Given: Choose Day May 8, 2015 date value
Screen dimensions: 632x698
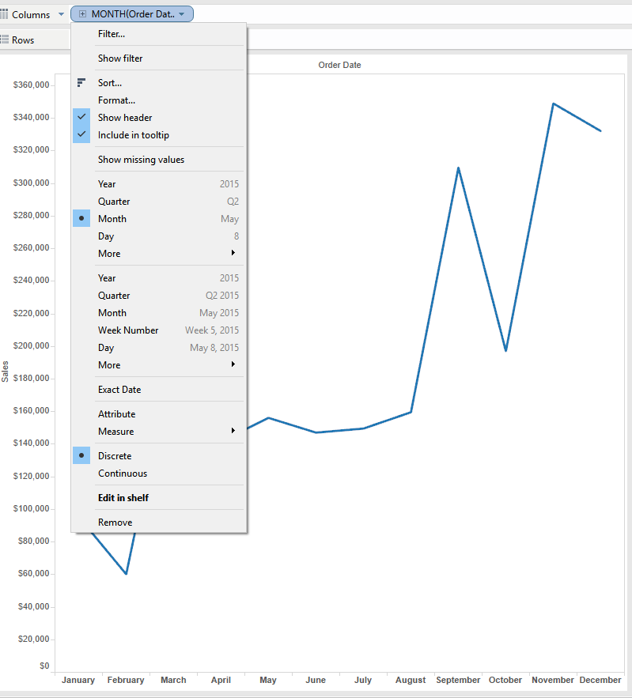Looking at the screenshot, I should pos(158,347).
